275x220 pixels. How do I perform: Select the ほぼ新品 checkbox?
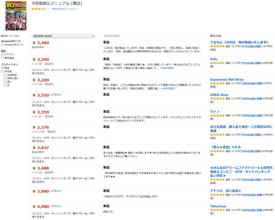[x=5, y=75]
